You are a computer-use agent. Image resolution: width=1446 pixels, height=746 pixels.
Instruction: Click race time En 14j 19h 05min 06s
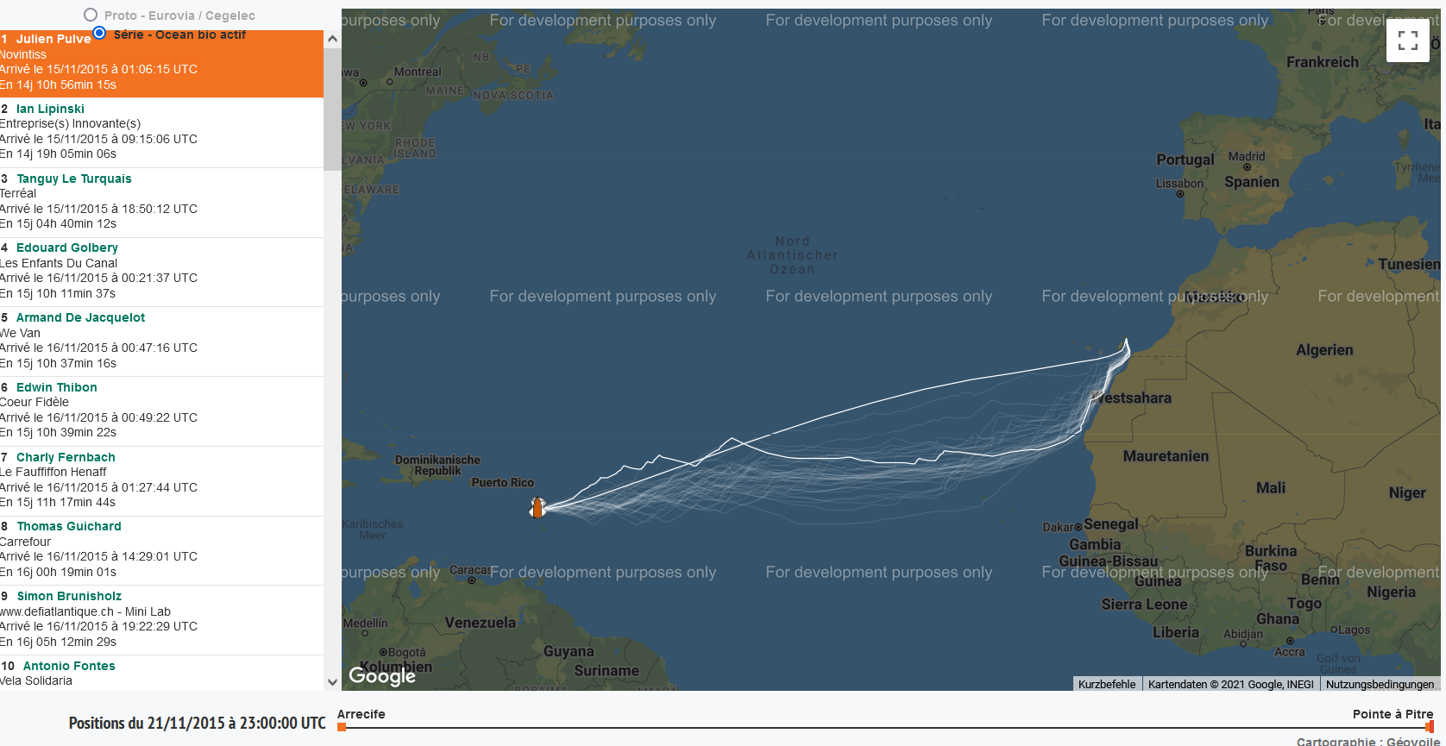point(58,154)
